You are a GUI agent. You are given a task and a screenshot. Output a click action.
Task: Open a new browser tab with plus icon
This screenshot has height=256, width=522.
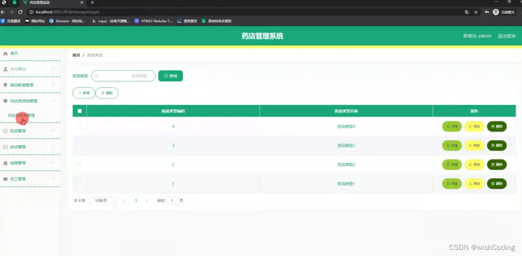point(92,3)
